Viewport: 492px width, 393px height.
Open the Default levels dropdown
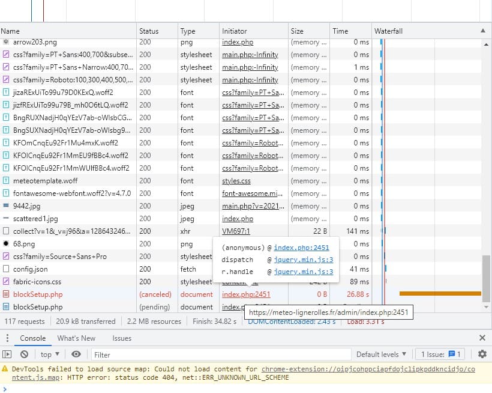click(381, 355)
